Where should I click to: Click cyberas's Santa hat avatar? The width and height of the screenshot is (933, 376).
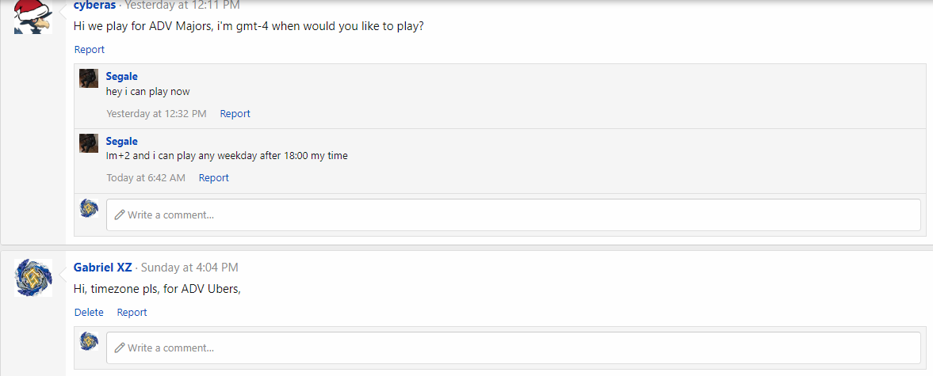33,17
